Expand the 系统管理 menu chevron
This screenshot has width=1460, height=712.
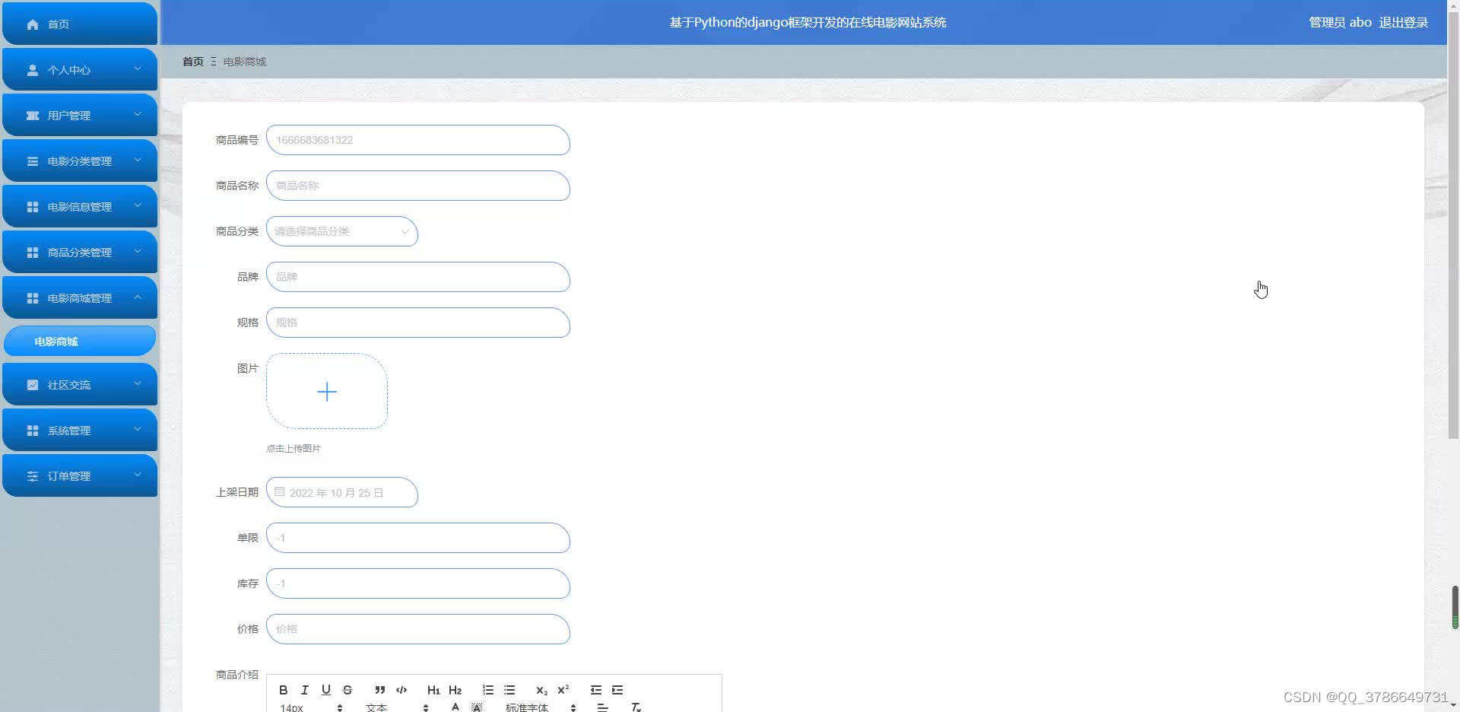click(138, 429)
